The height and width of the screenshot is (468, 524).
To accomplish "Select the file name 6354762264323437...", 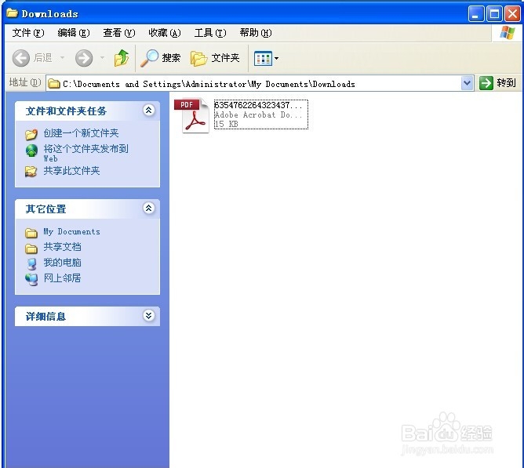I will click(257, 105).
